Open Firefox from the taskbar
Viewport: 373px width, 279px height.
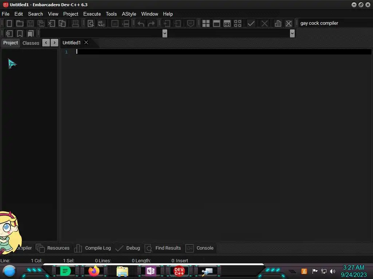coord(94,271)
